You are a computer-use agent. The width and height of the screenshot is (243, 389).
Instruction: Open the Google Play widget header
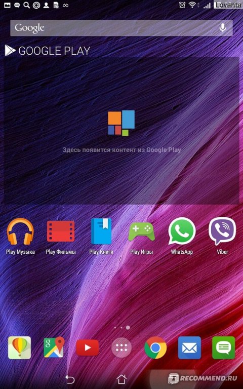pyautogui.click(x=48, y=51)
